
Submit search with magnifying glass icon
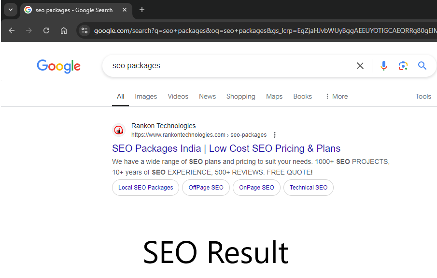coord(423,66)
